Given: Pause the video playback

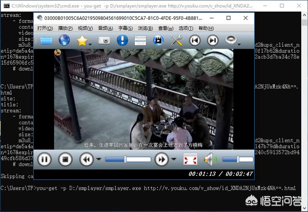Looking at the screenshot, I should click(44, 160).
